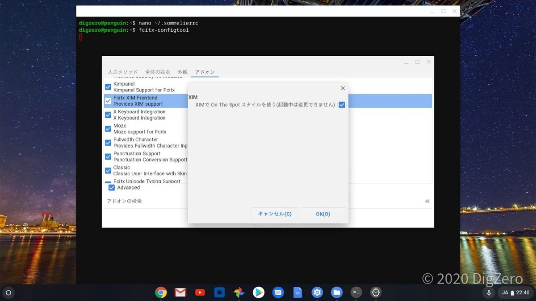Toggle Kimpanel addon checkbox
The image size is (536, 301).
click(108, 87)
